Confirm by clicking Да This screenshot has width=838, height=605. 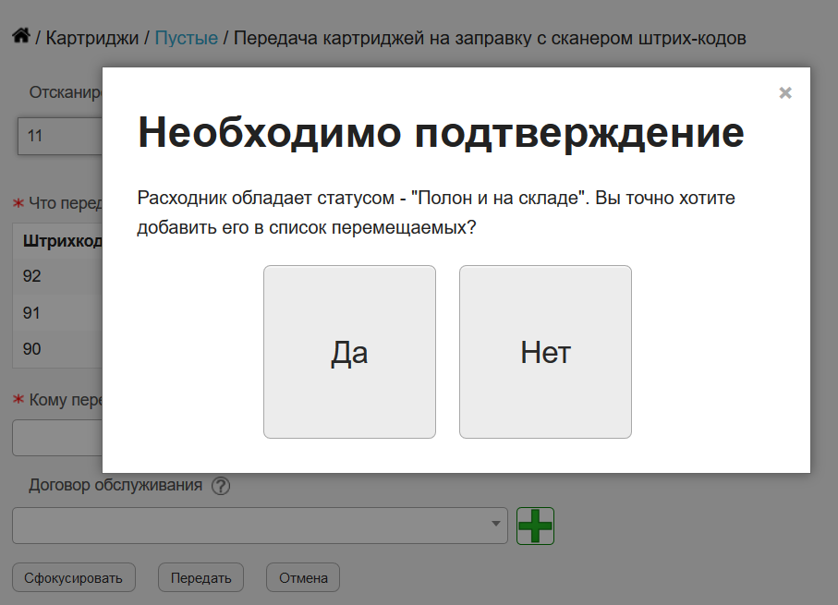coord(349,352)
